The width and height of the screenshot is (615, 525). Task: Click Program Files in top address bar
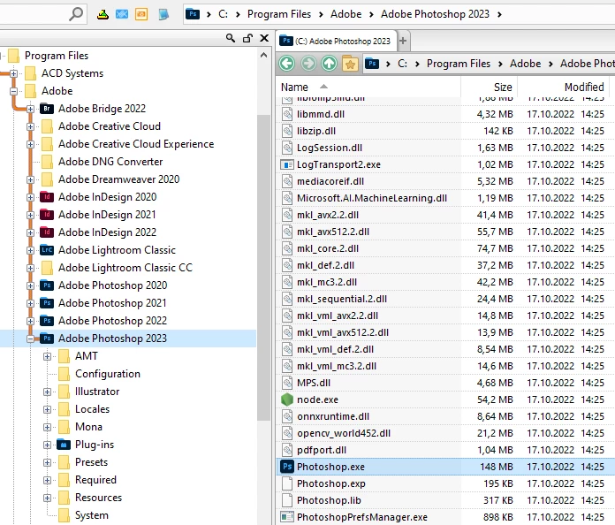[x=279, y=14]
